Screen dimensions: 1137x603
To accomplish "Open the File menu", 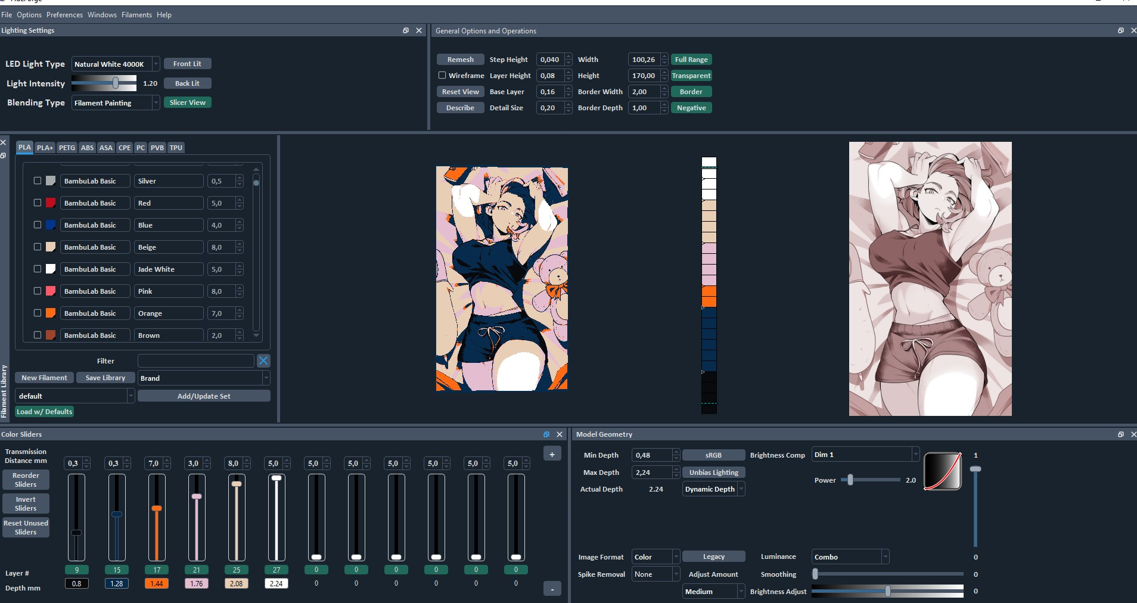I will tap(7, 14).
